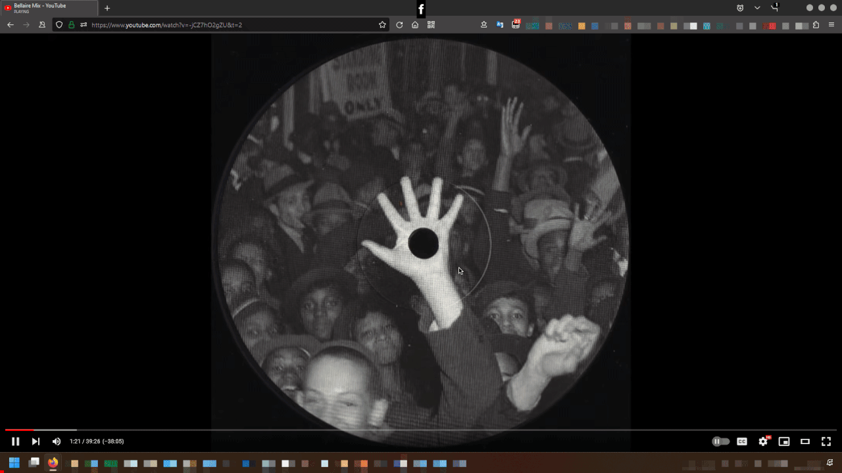Open extension with red 23 badge
The height and width of the screenshot is (473, 842).
516,24
